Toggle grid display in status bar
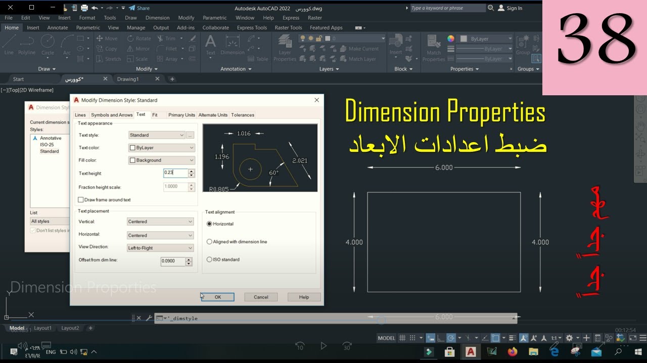 pos(403,338)
